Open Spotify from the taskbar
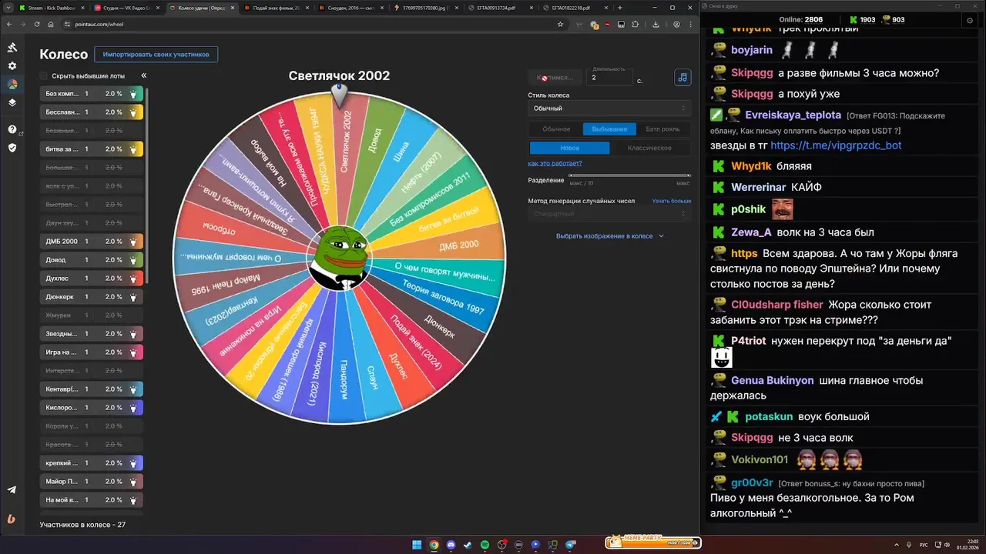The width and height of the screenshot is (986, 554). (x=485, y=545)
